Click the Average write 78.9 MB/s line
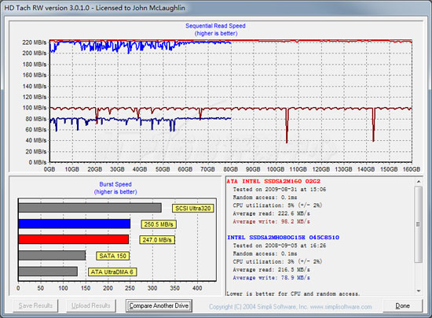432x318 pixels. (272, 278)
